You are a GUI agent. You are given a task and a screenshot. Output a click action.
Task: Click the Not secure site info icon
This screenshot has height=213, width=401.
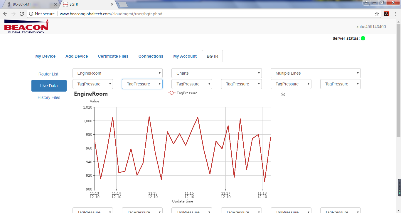(31, 14)
